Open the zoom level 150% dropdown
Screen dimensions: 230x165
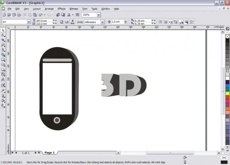99,15
